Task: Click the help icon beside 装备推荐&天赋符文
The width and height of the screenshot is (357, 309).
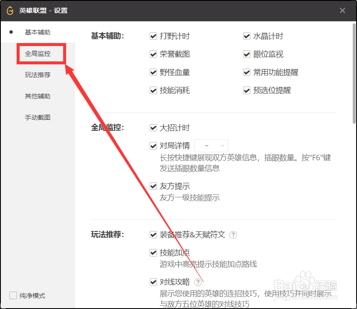Action: pyautogui.click(x=233, y=234)
